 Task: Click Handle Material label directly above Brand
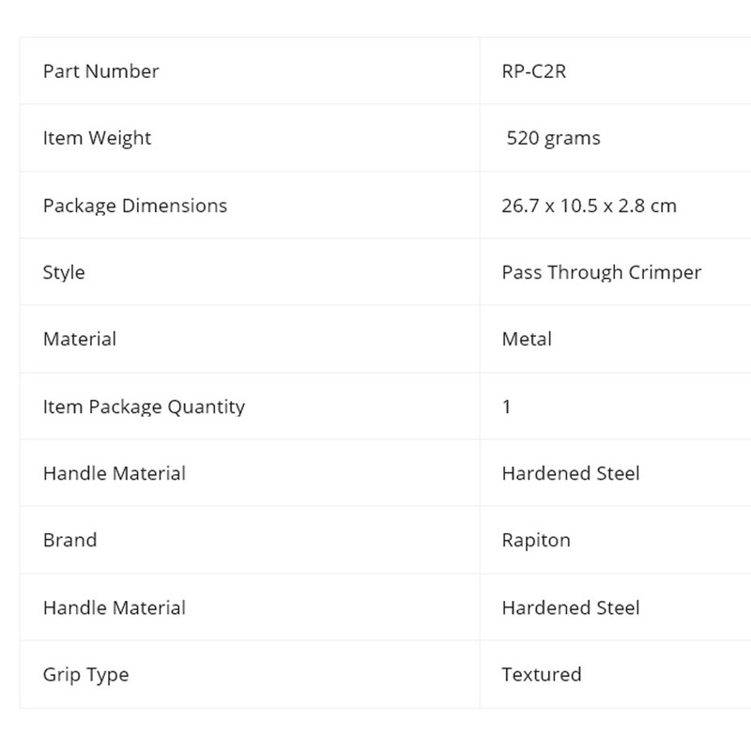coord(114,473)
